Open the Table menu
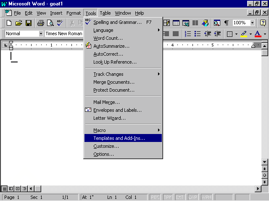This screenshot has height=201, width=269. 105,13
